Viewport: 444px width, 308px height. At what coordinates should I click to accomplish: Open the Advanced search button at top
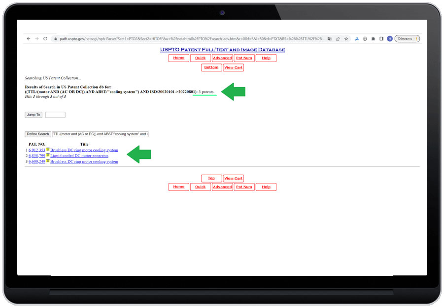[x=222, y=58]
